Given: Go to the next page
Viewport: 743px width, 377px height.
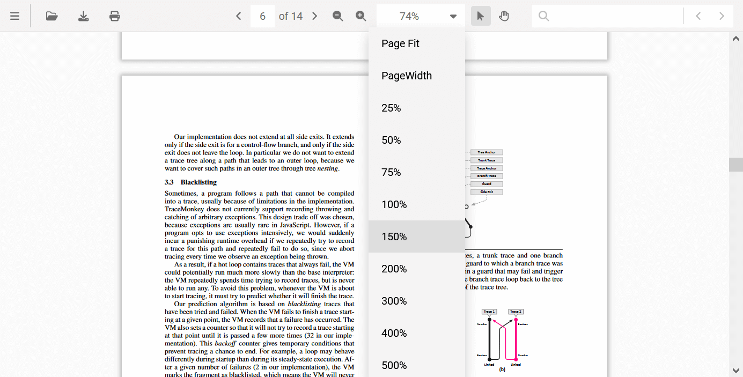Looking at the screenshot, I should point(315,16).
